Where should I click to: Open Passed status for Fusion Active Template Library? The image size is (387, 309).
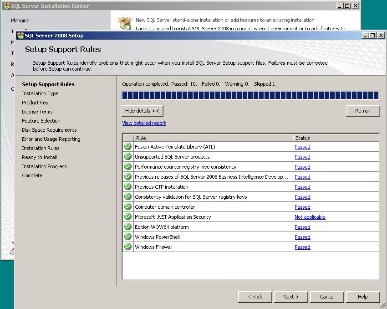click(x=302, y=147)
